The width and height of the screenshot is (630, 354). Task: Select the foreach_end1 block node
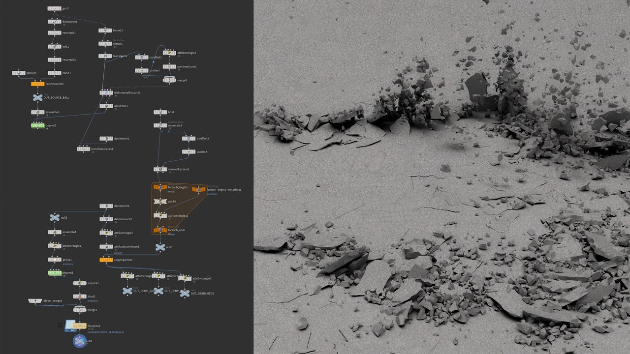[x=160, y=230]
